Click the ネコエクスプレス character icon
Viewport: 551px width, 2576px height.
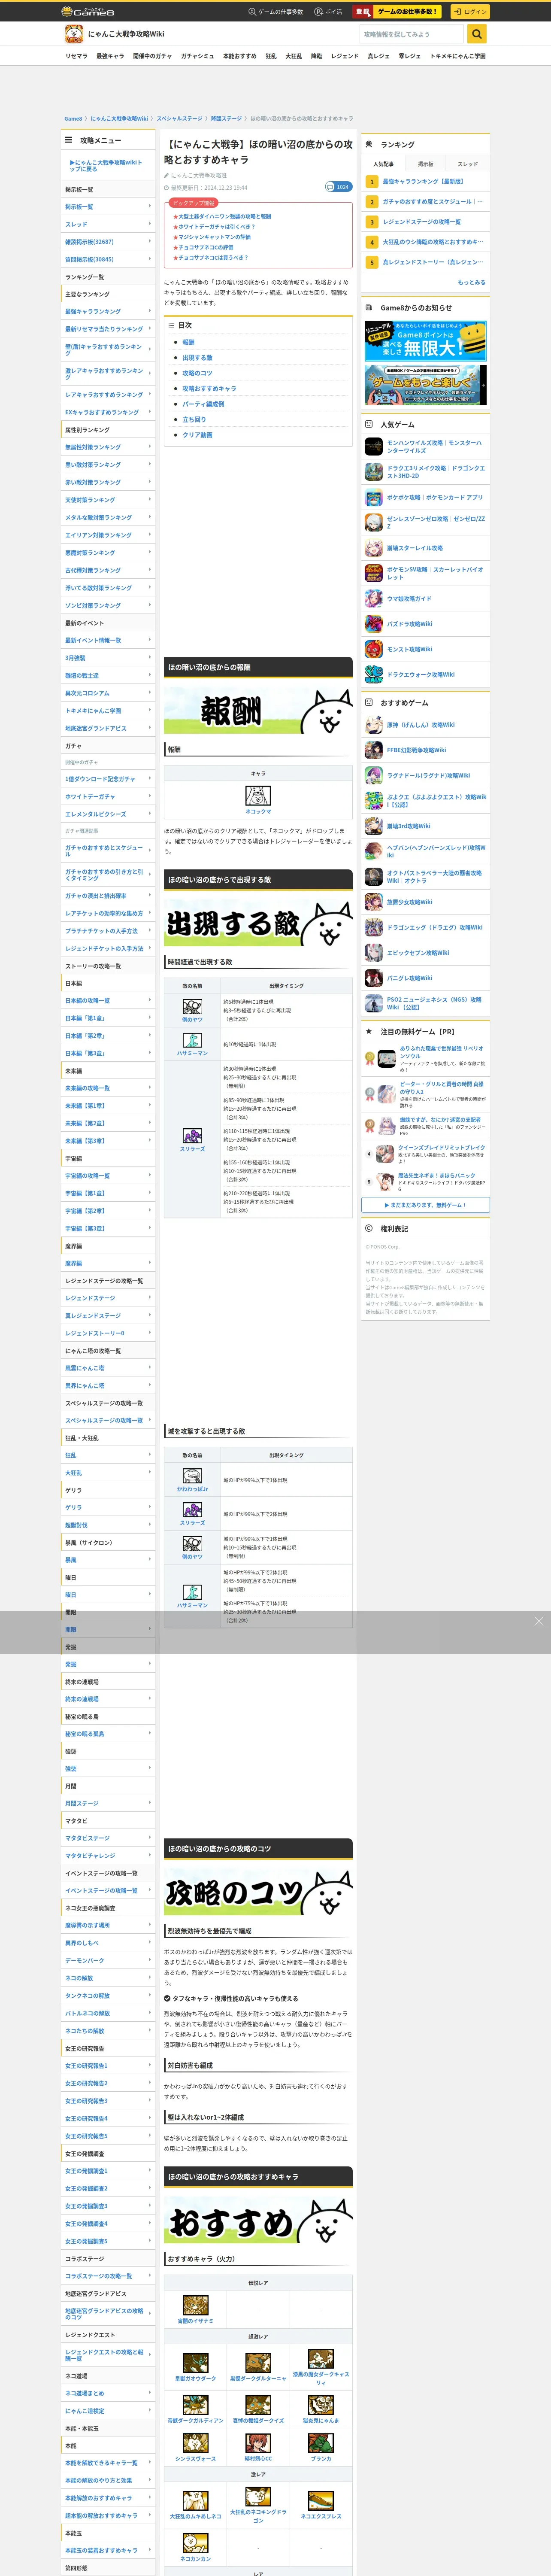pyautogui.click(x=321, y=2500)
